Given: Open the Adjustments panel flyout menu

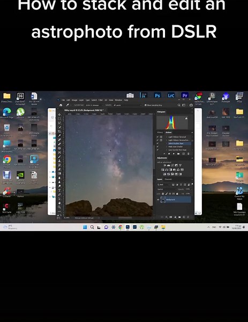Looking at the screenshot, I should point(192,158).
